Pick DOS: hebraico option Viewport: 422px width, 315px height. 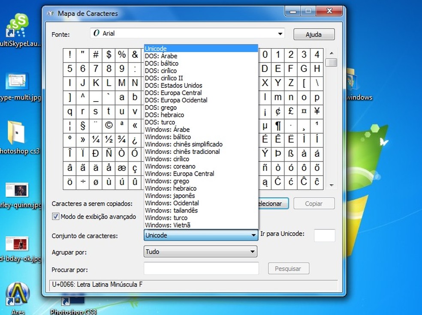[201, 115]
